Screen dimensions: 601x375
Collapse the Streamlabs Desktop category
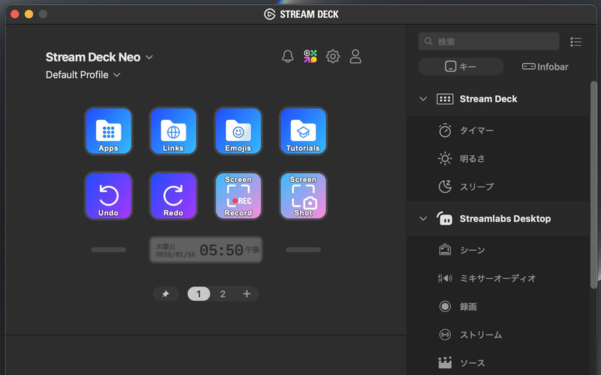coord(423,219)
